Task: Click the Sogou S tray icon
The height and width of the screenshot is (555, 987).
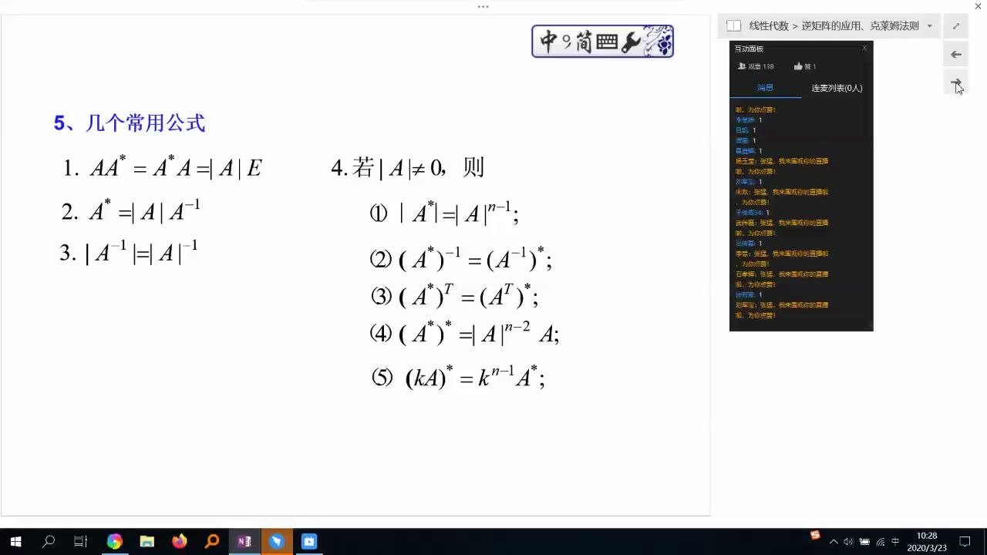Action: tap(815, 535)
